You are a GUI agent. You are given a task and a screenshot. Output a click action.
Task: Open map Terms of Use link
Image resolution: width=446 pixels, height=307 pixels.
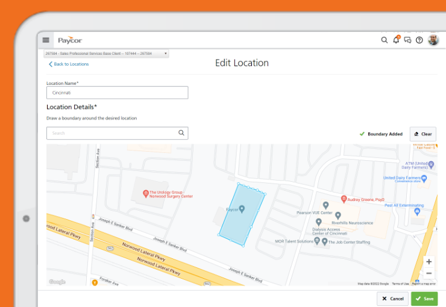pos(400,284)
